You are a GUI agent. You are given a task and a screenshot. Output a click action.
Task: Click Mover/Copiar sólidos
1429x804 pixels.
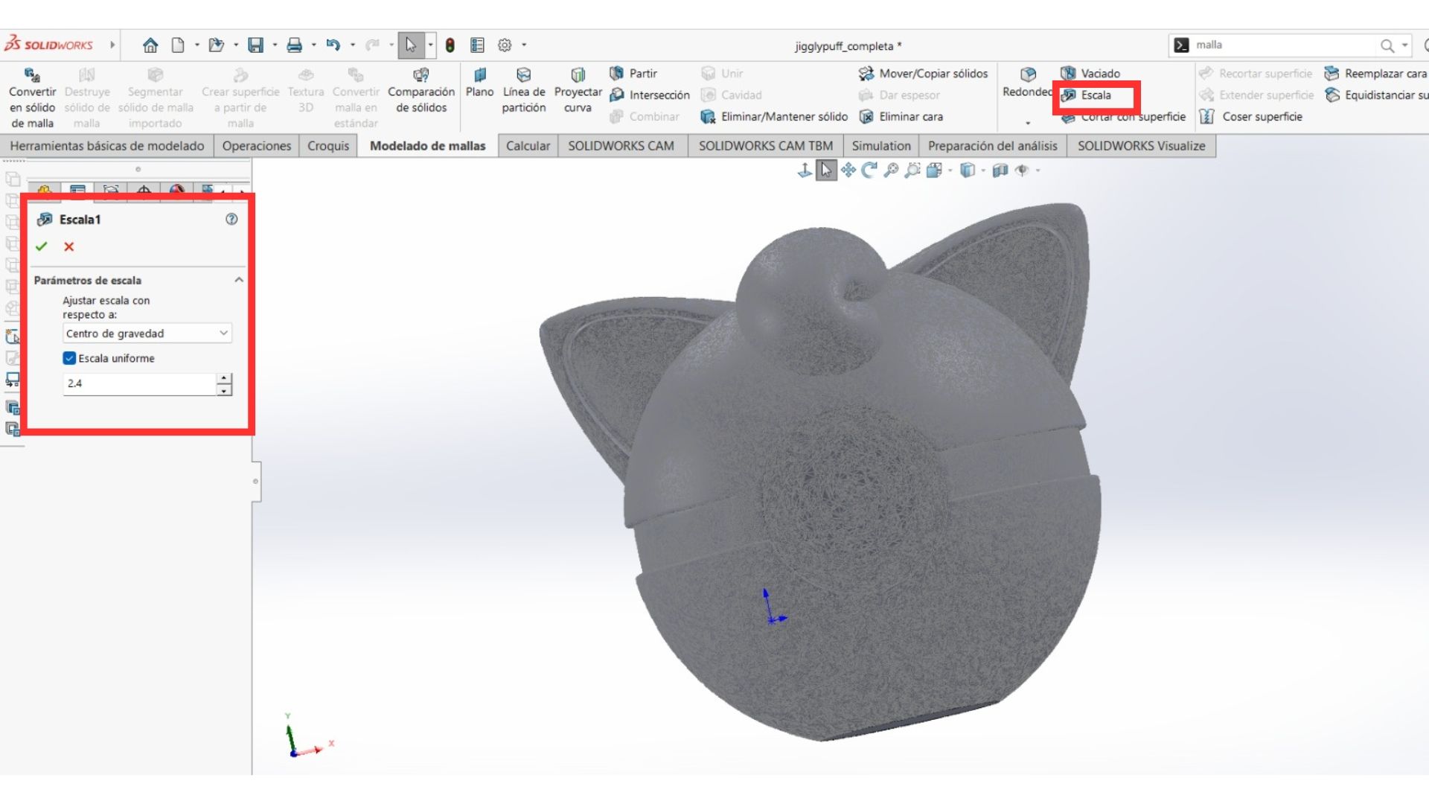(x=923, y=74)
